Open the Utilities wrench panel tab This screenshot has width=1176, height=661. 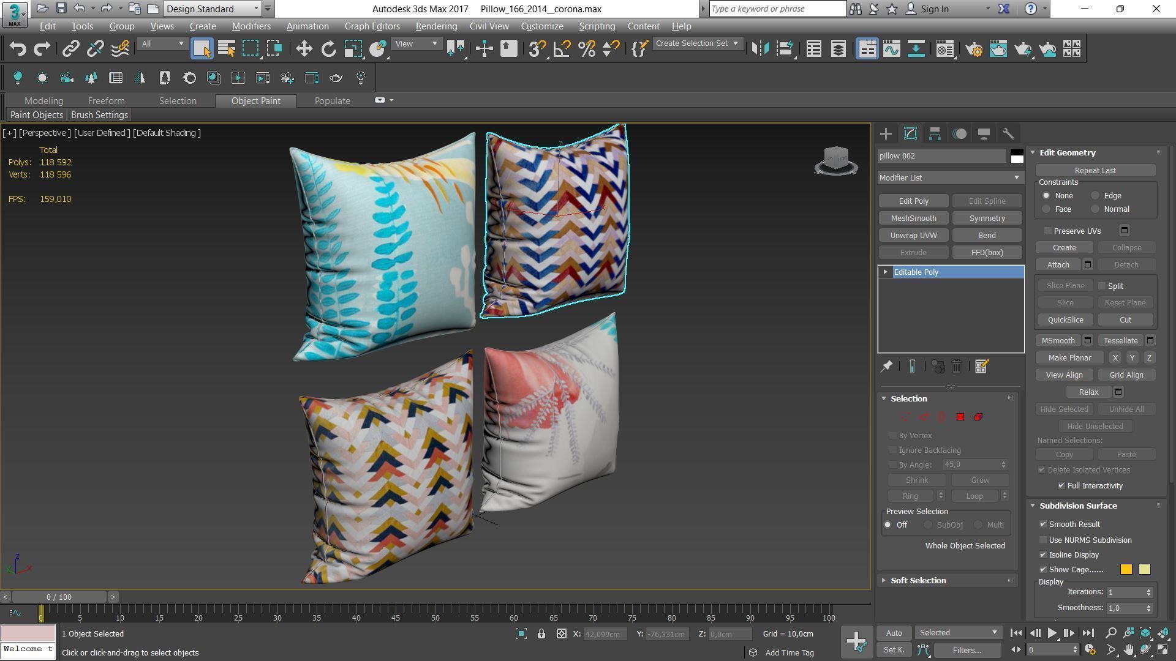point(1008,133)
